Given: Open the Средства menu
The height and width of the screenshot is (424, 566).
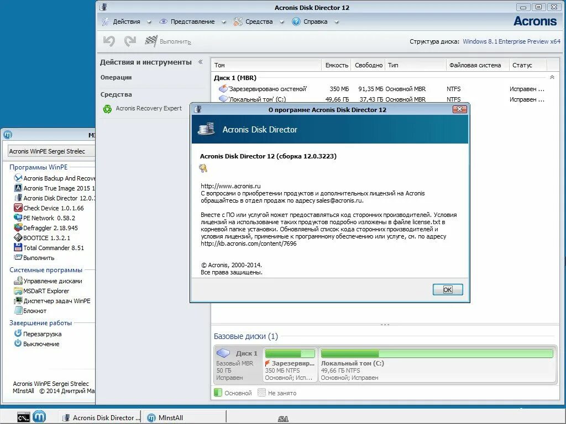Looking at the screenshot, I should (259, 22).
